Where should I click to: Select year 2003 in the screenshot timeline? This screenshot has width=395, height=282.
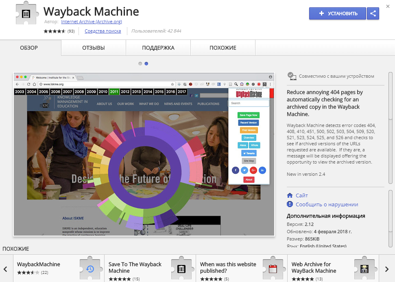point(20,92)
